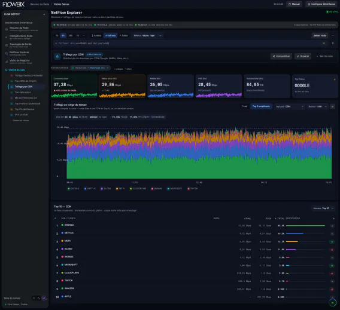Open chart settings gear next to Bucket
The image size is (340, 310).
pyautogui.click(x=332, y=106)
